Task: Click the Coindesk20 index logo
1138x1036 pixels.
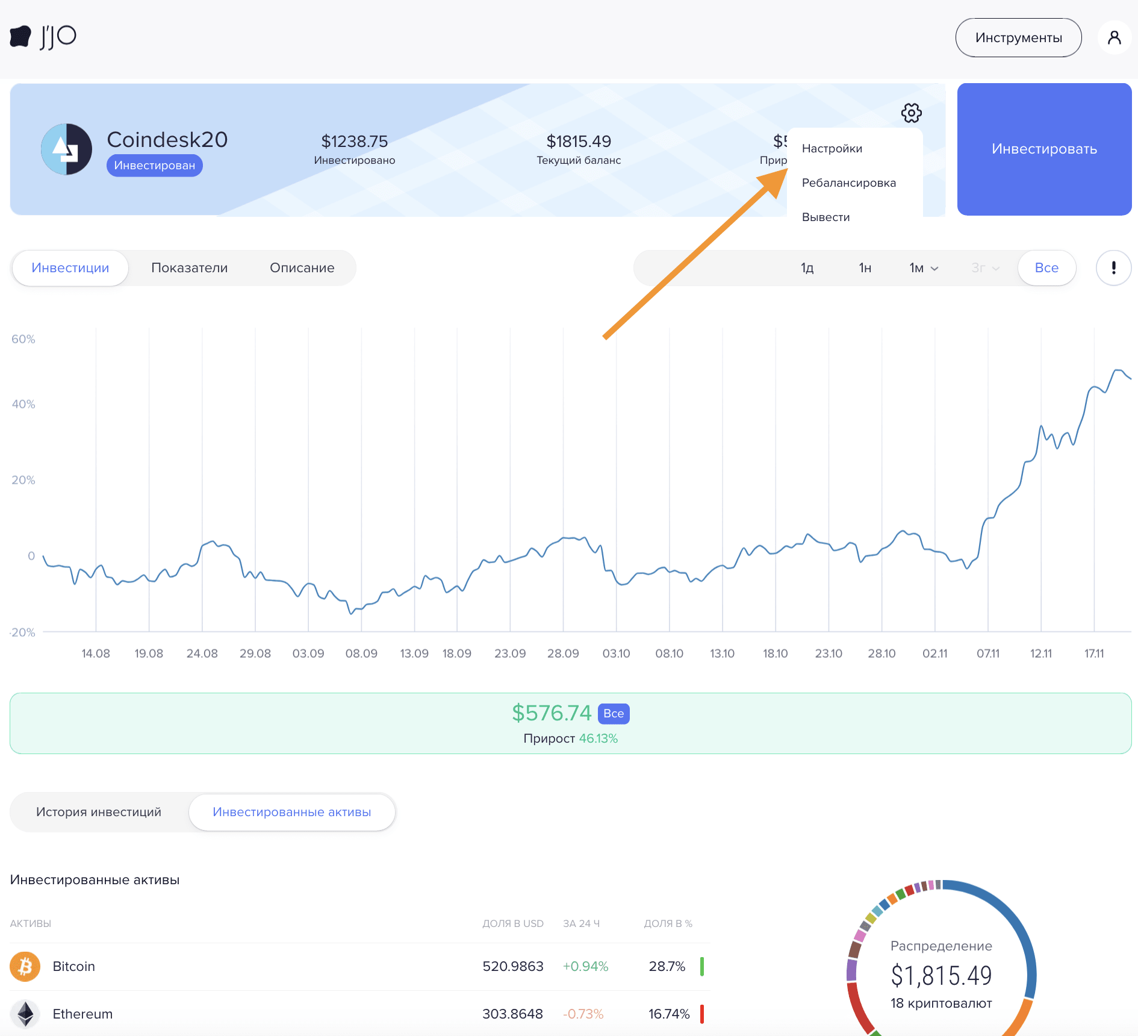Action: (66, 149)
